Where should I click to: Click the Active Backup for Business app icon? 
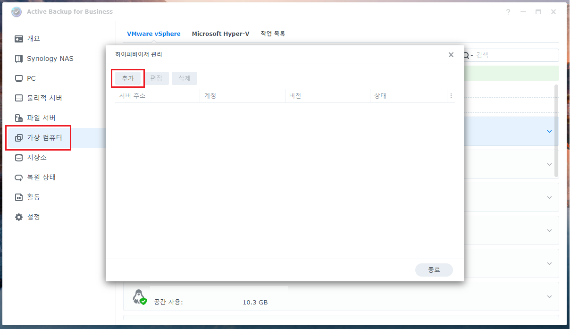pos(17,12)
